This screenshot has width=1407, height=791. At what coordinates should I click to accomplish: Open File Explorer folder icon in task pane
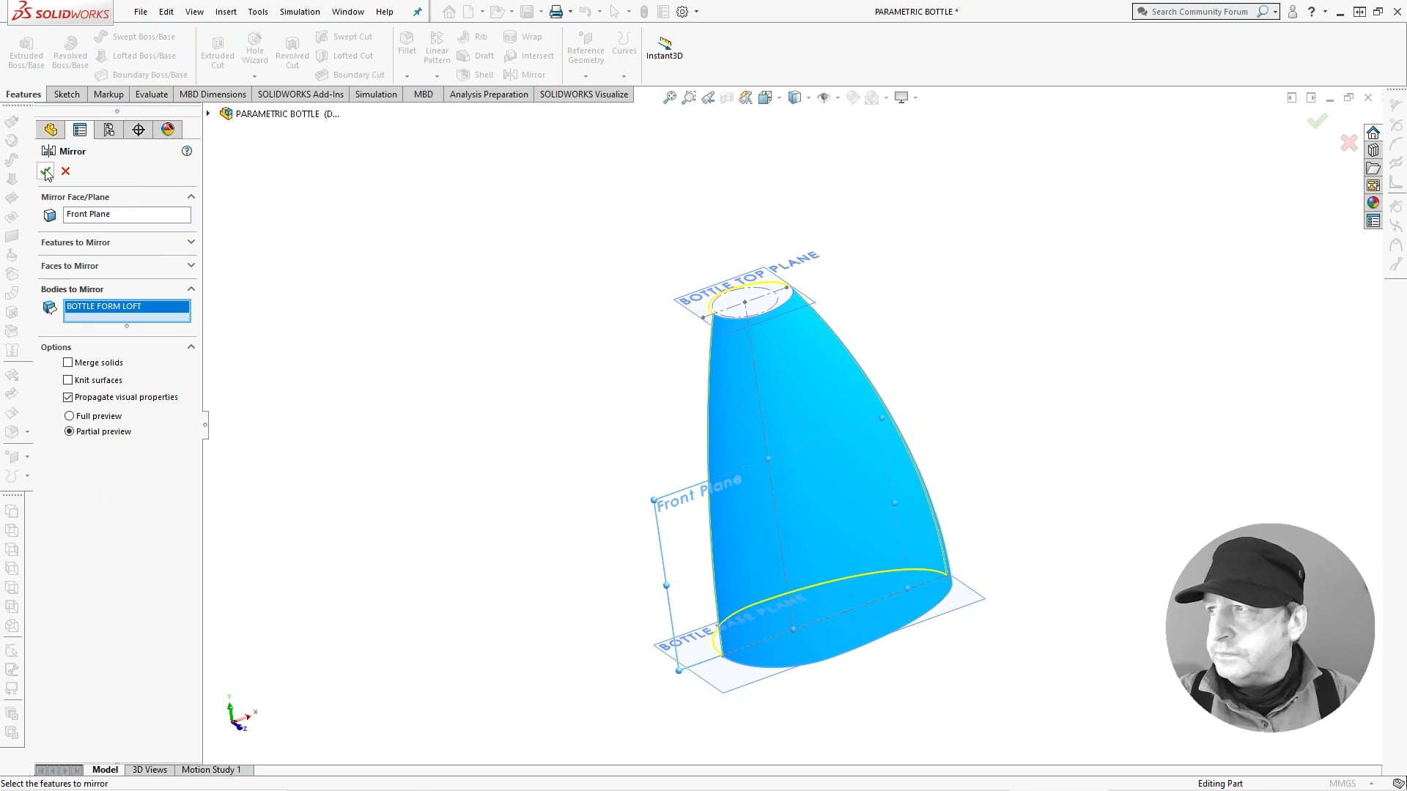[1373, 168]
